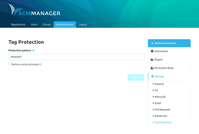The height and width of the screenshot is (134, 199).
Task: Log out via the Logout link
Action: pyautogui.click(x=83, y=25)
